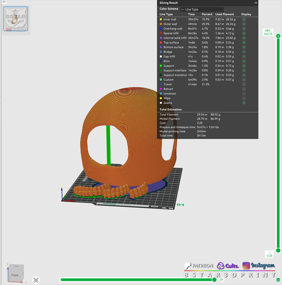Click the Display column header

pos(246,14)
